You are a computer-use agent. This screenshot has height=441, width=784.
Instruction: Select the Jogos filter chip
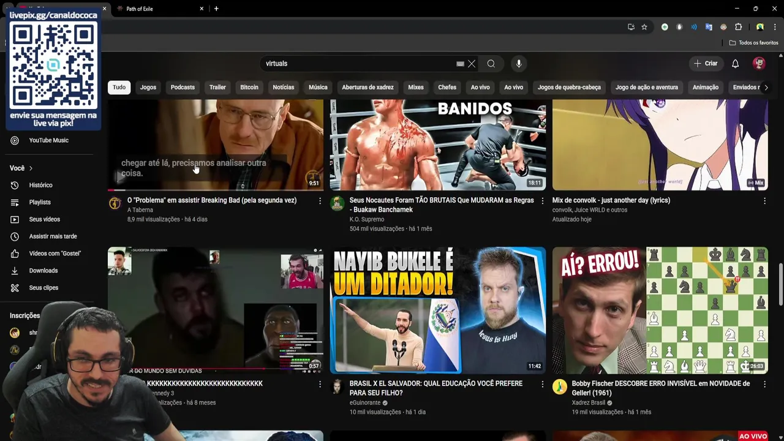[148, 87]
